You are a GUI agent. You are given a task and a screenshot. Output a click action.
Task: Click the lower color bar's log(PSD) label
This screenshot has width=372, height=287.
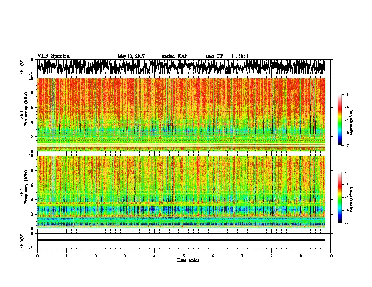coord(352,199)
